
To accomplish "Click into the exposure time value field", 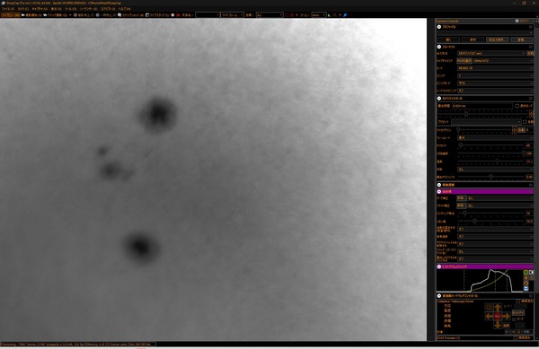I will (482, 106).
